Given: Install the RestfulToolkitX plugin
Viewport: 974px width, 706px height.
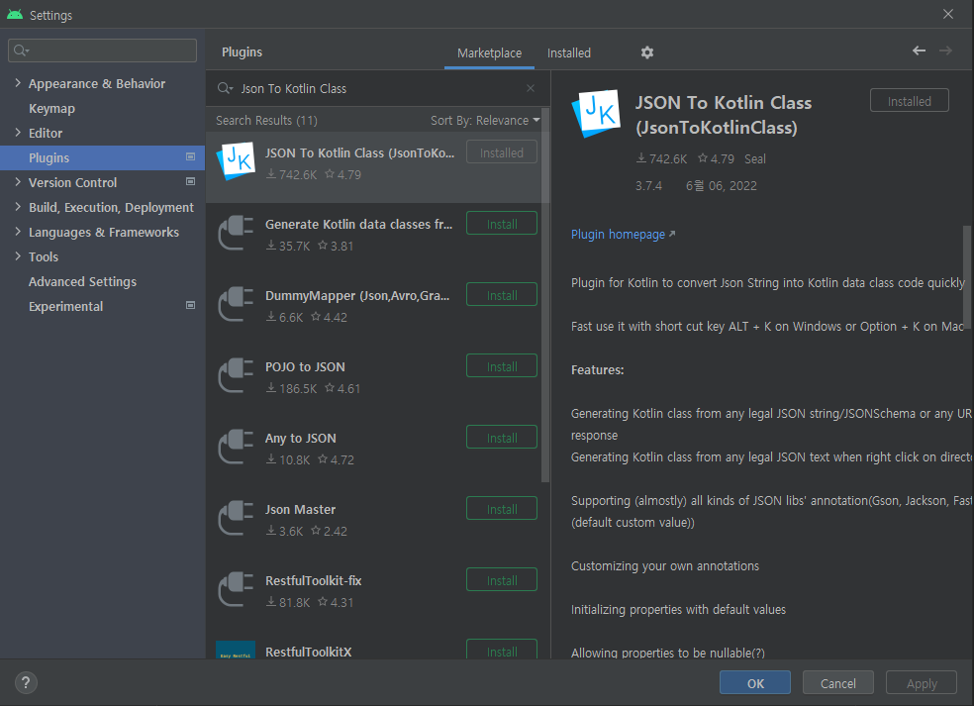Looking at the screenshot, I should coord(501,651).
